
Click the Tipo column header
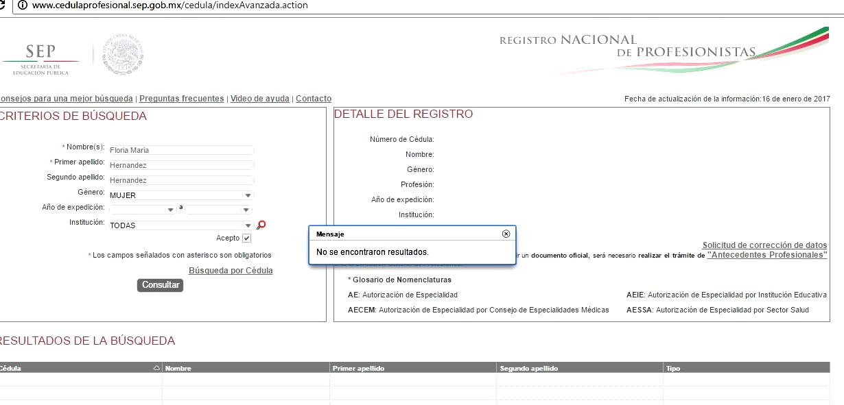(x=673, y=368)
